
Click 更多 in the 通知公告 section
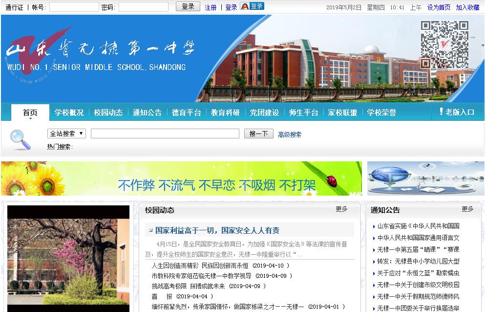pos(467,209)
